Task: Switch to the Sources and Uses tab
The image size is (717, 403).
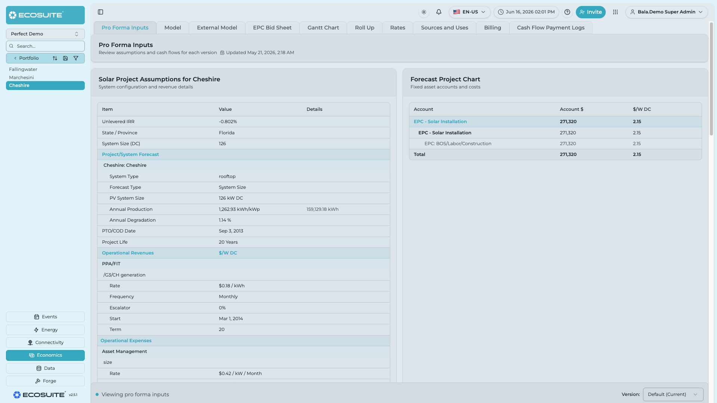Action: click(x=444, y=28)
